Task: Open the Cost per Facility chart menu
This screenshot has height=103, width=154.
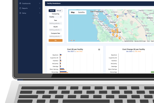Action: [x=99, y=49]
